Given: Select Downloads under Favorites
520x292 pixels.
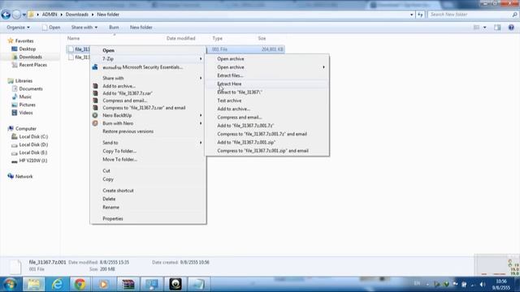Looking at the screenshot, I should (30, 57).
